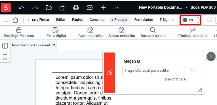Switch to the Comentar tab
Image resolution: width=217 pixels, height=105 pixels.
97,20
